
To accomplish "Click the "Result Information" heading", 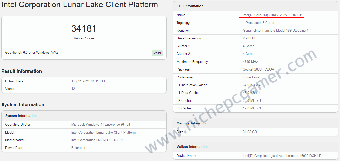I will click(22, 71).
